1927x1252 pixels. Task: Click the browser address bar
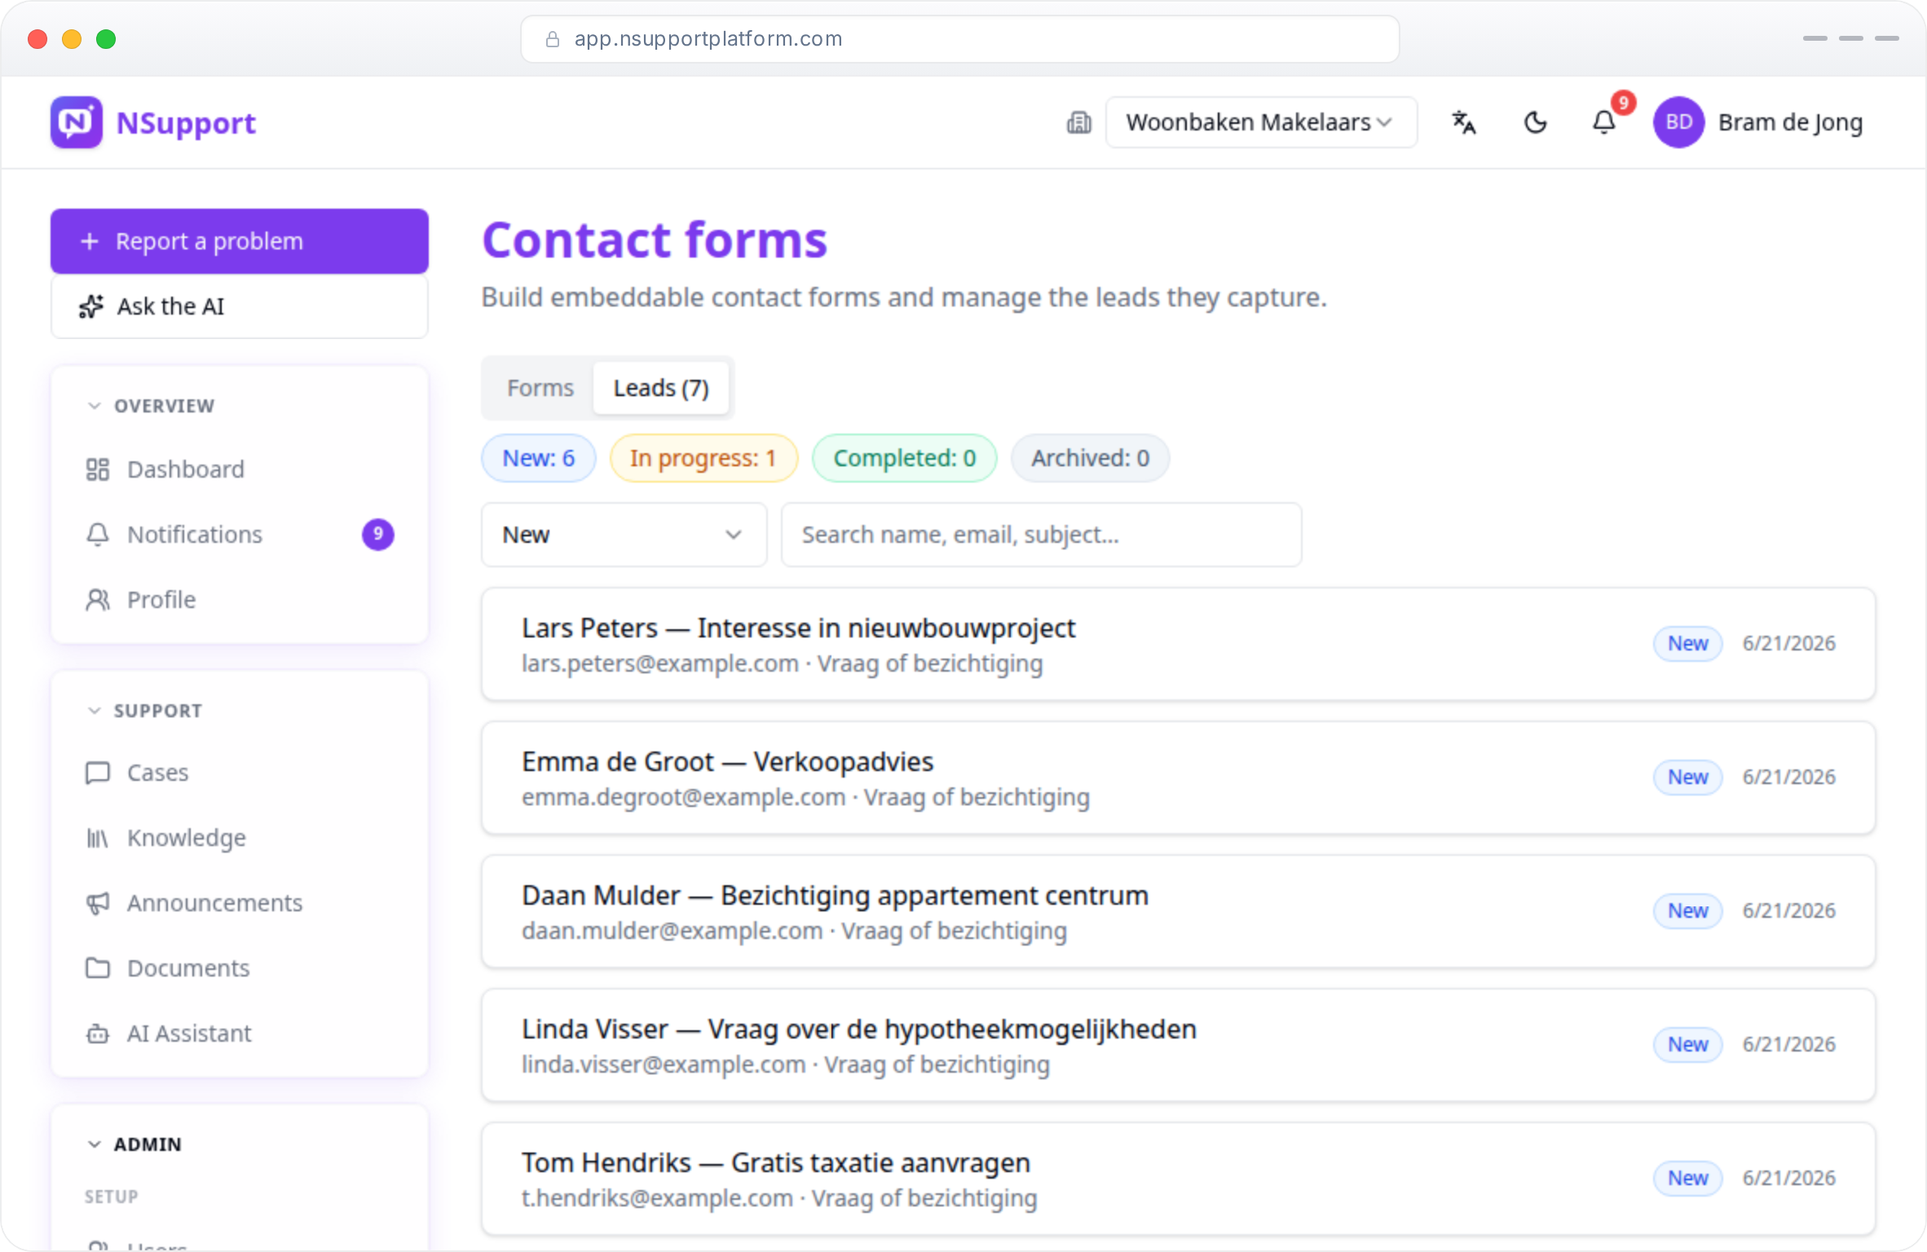(960, 39)
